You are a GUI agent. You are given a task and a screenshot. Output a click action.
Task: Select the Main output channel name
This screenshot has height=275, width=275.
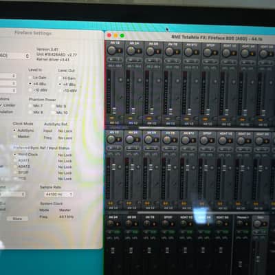[261, 217]
